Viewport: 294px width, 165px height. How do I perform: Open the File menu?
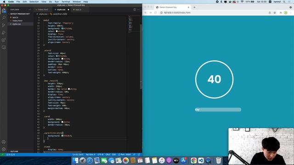point(18,2)
